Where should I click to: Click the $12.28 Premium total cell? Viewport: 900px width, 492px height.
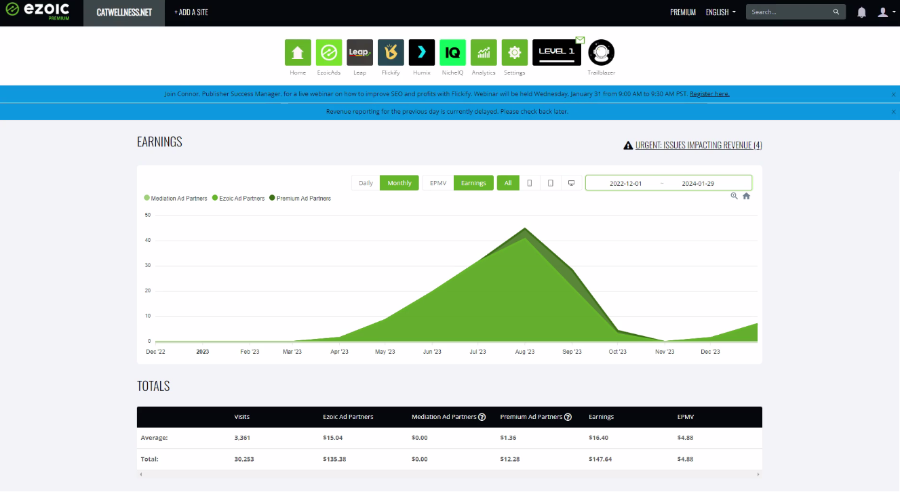[510, 459]
